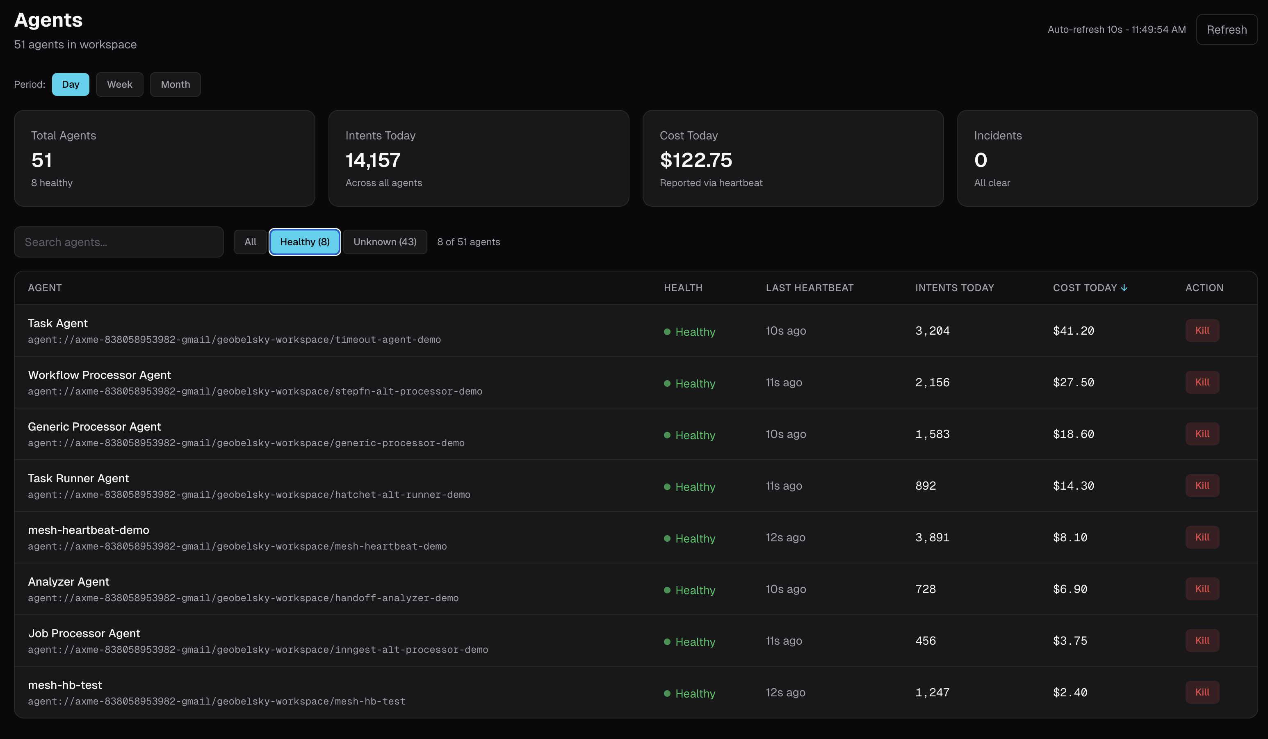Click the green dot for Workflow Processor Agent
Image resolution: width=1268 pixels, height=739 pixels.
pyautogui.click(x=666, y=383)
